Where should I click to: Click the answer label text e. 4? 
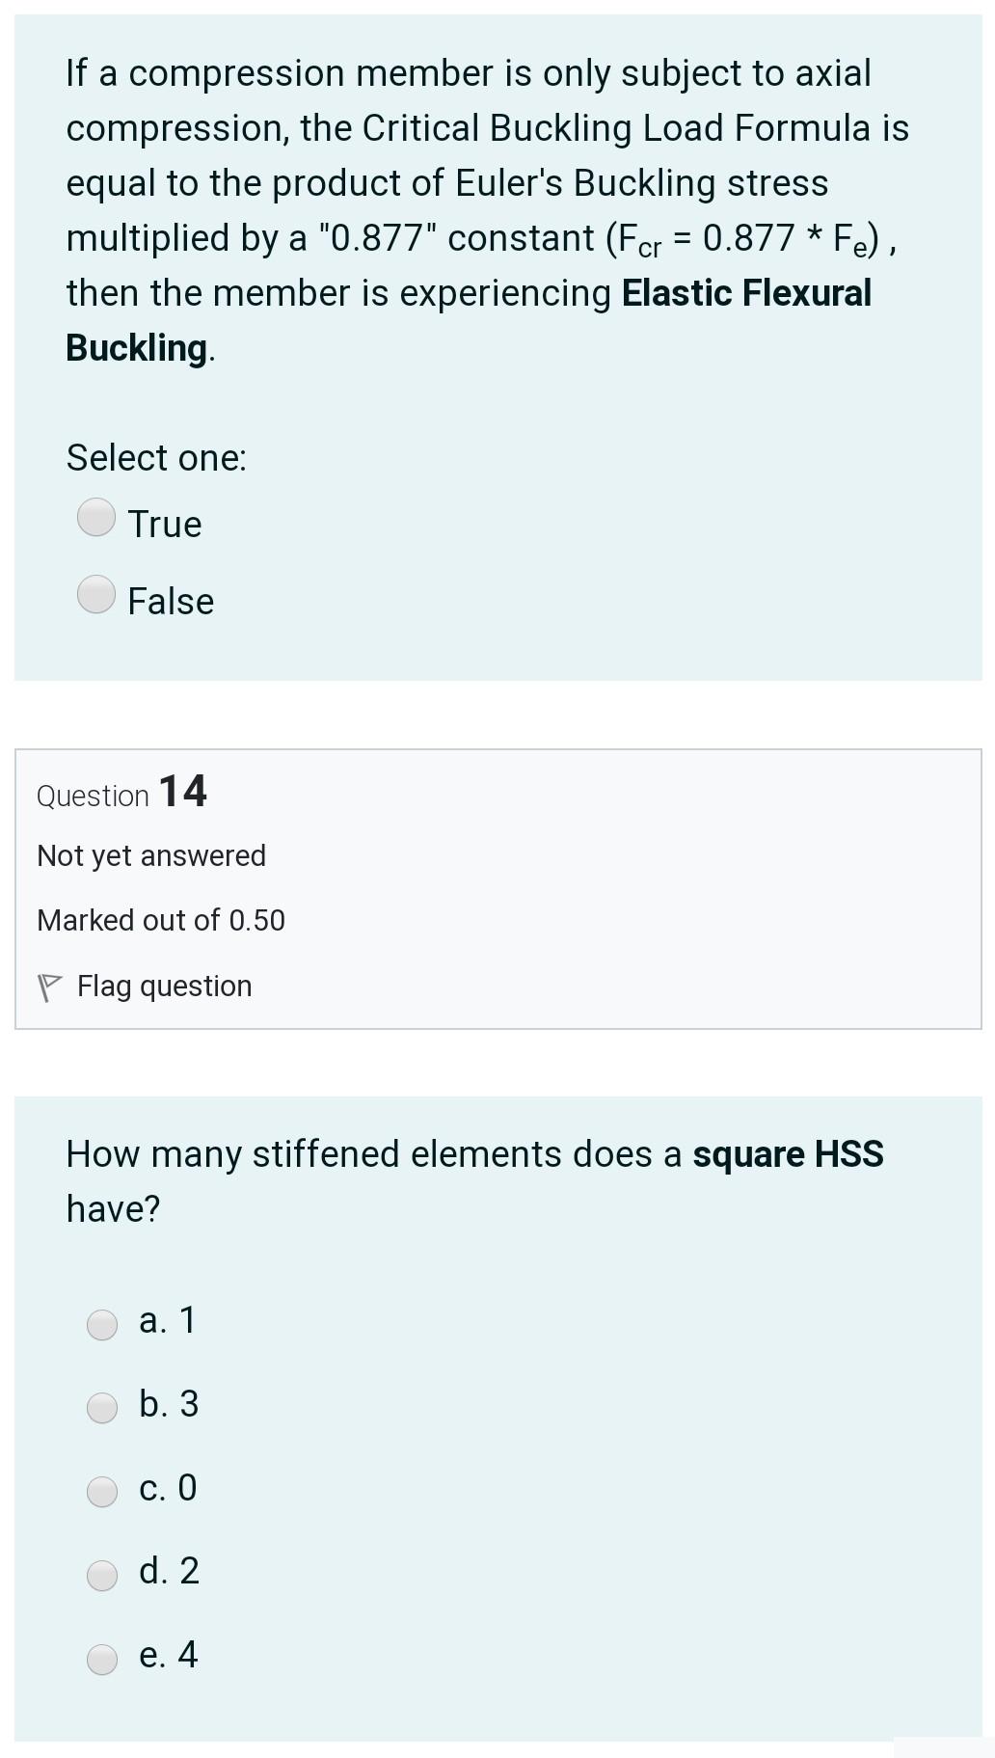click(x=168, y=1655)
